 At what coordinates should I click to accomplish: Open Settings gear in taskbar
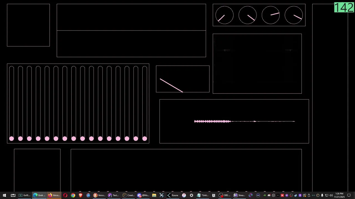[x=191, y=195]
